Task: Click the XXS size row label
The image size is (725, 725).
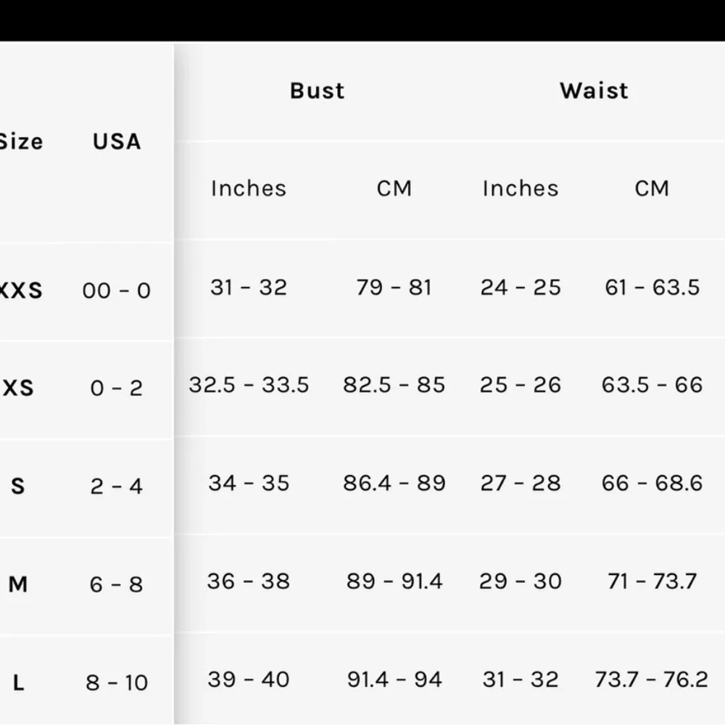Action: point(21,291)
